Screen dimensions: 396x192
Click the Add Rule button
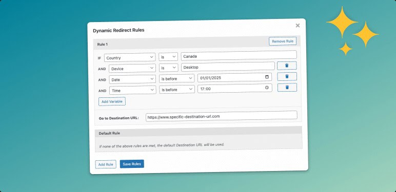pyautogui.click(x=106, y=164)
